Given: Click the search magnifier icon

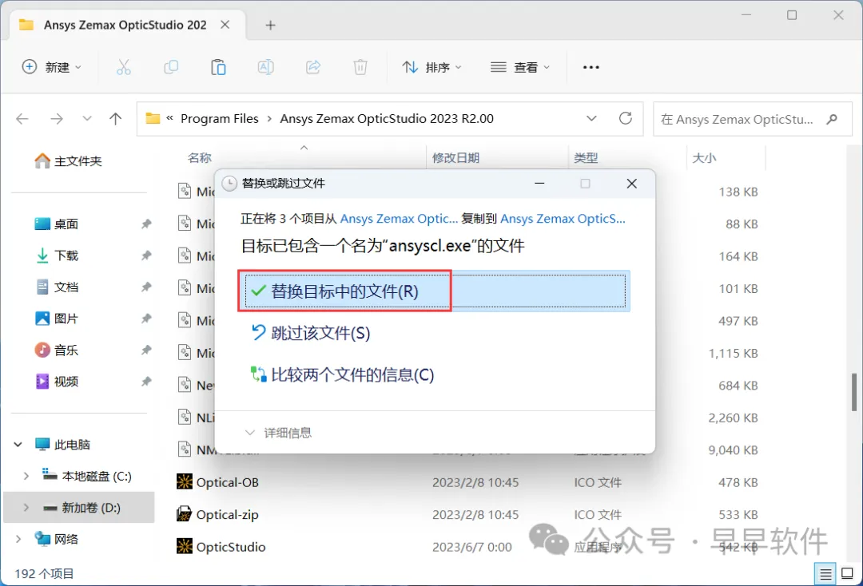Looking at the screenshot, I should [832, 119].
